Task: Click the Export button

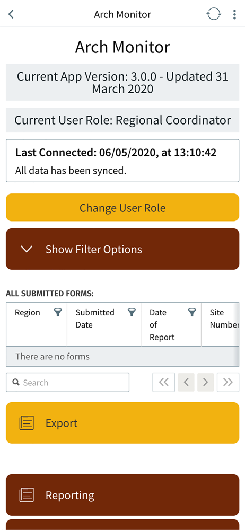Action: [122, 423]
